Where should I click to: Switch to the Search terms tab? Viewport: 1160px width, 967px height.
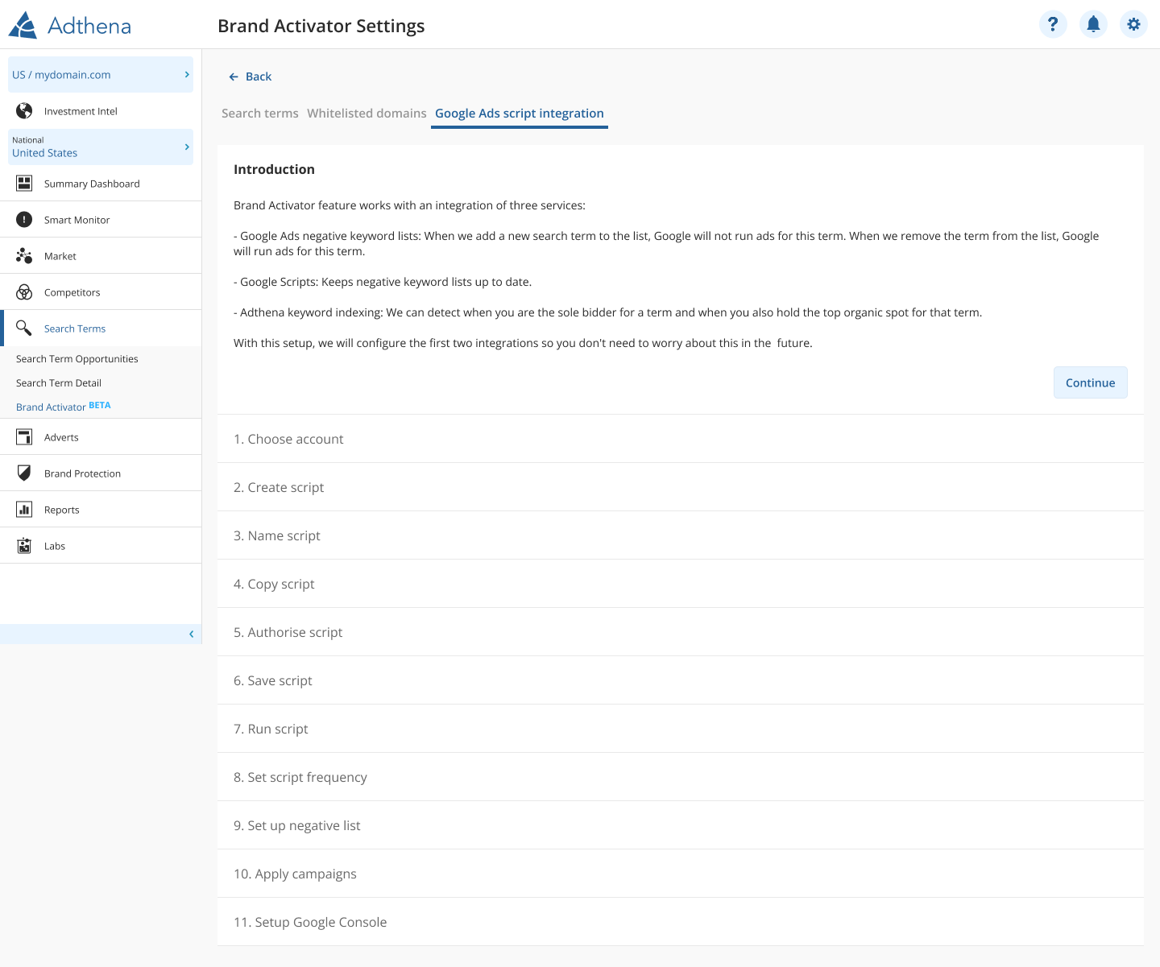(x=259, y=114)
